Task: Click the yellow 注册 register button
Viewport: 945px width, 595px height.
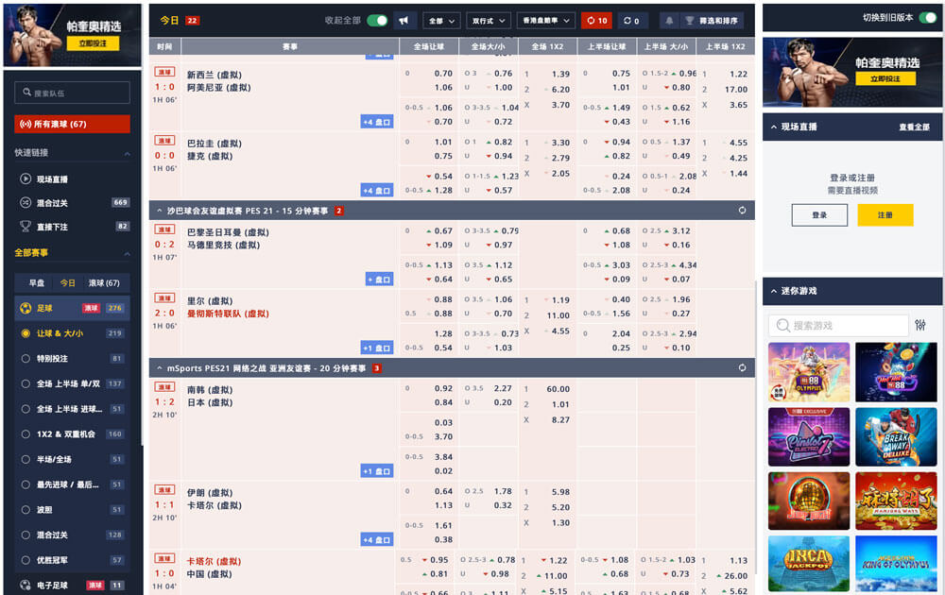Action: (885, 215)
